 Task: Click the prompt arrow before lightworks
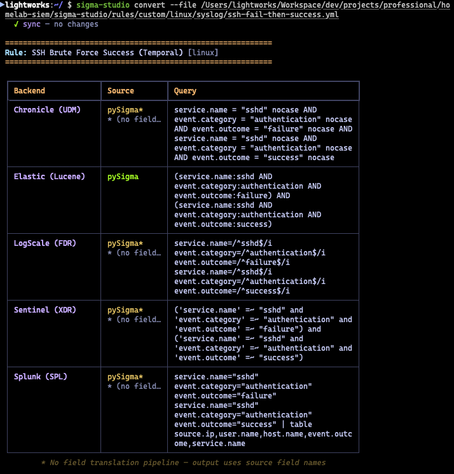click(3, 5)
